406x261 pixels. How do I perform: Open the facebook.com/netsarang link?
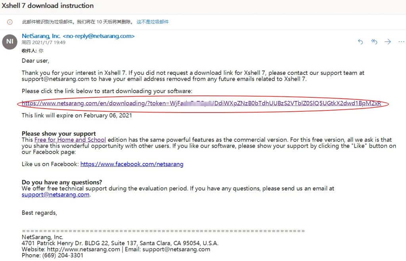tap(132, 164)
